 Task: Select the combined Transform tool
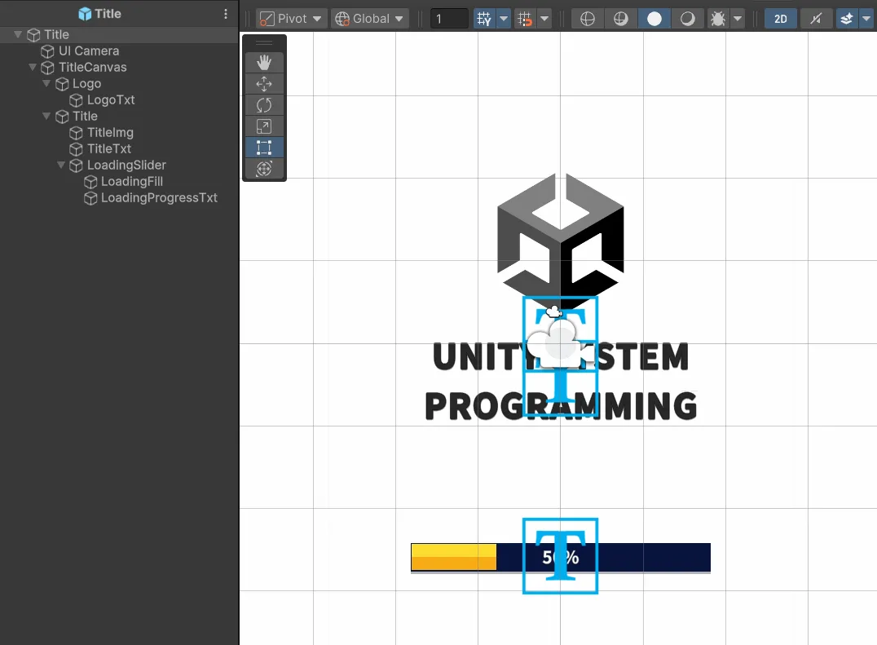pos(264,168)
